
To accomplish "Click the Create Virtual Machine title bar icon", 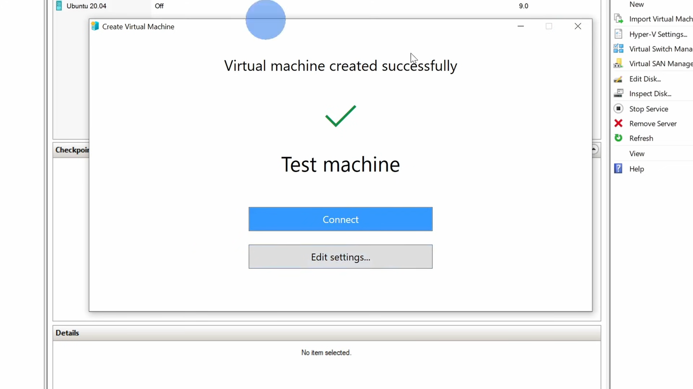I will click(95, 26).
